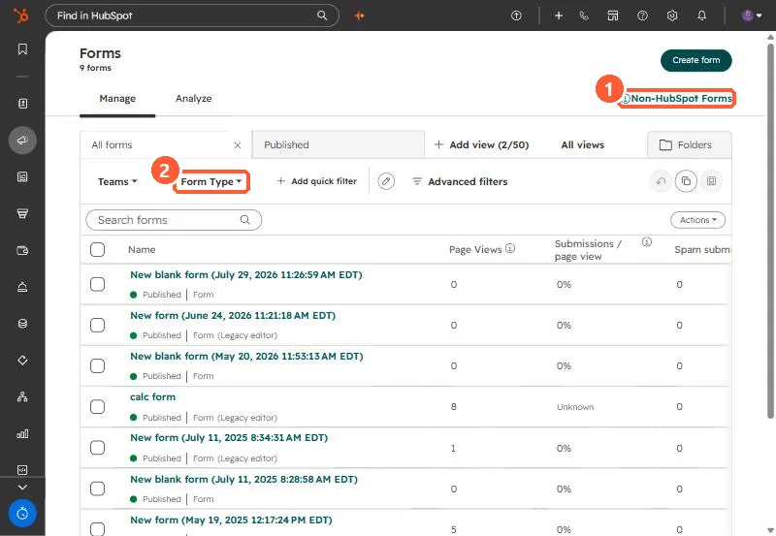Open the notifications bell
The image size is (776, 536).
click(701, 16)
